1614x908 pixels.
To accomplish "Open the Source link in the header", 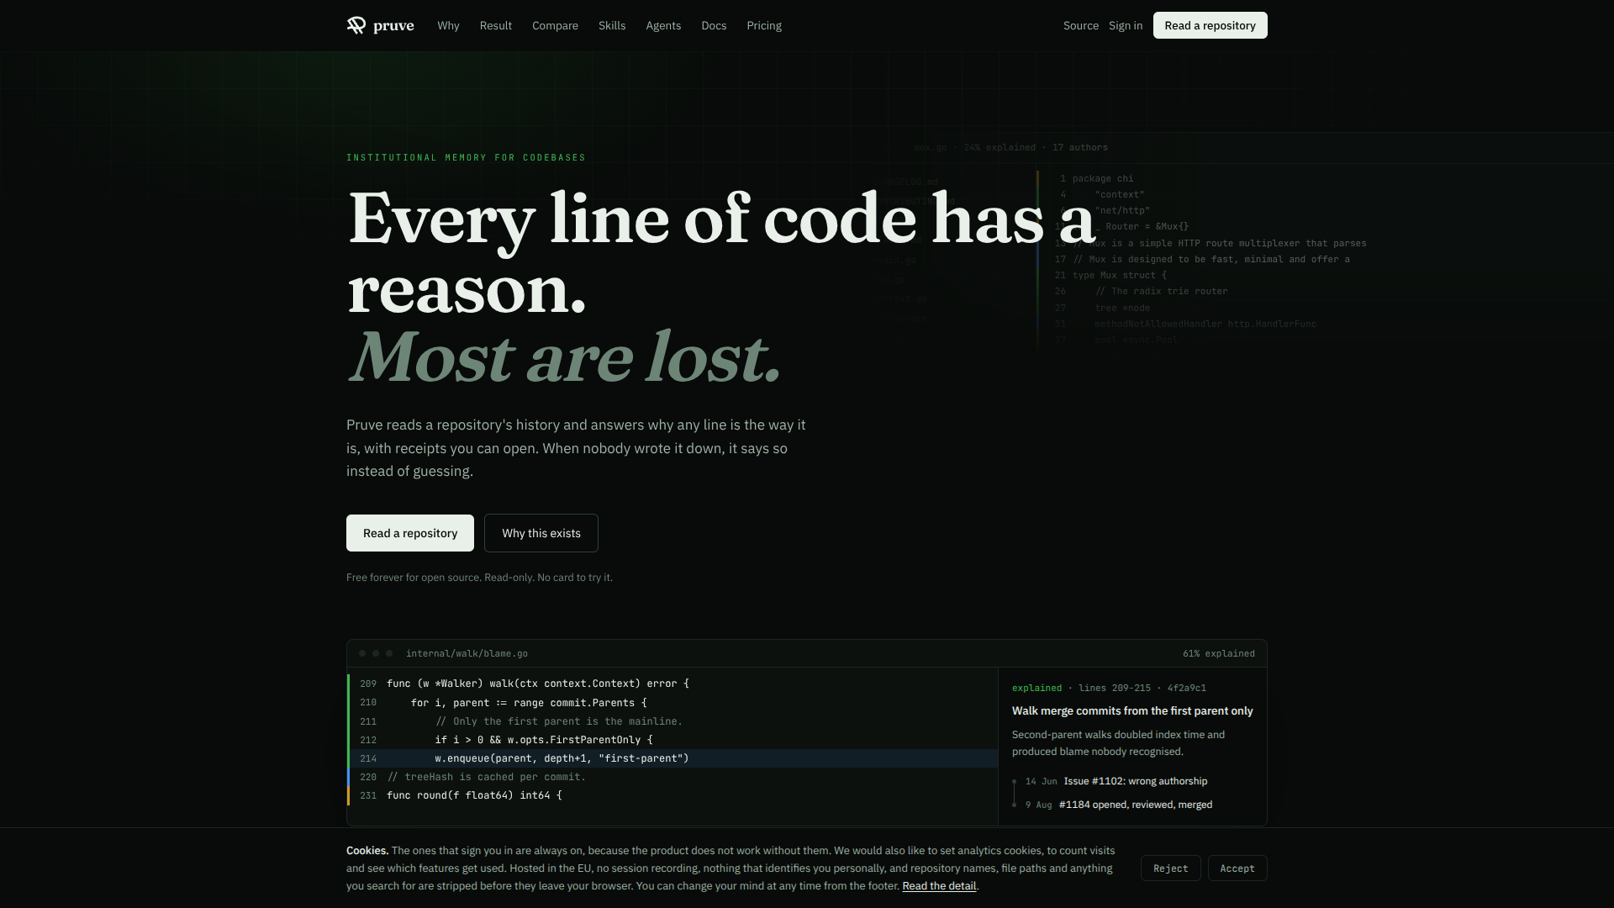I will click(x=1081, y=25).
